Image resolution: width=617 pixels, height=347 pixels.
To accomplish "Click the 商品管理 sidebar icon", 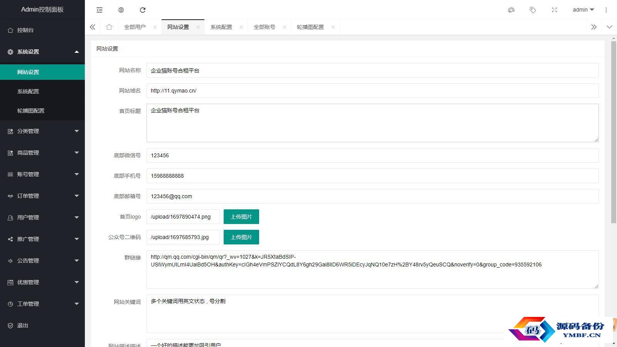I will (x=10, y=153).
